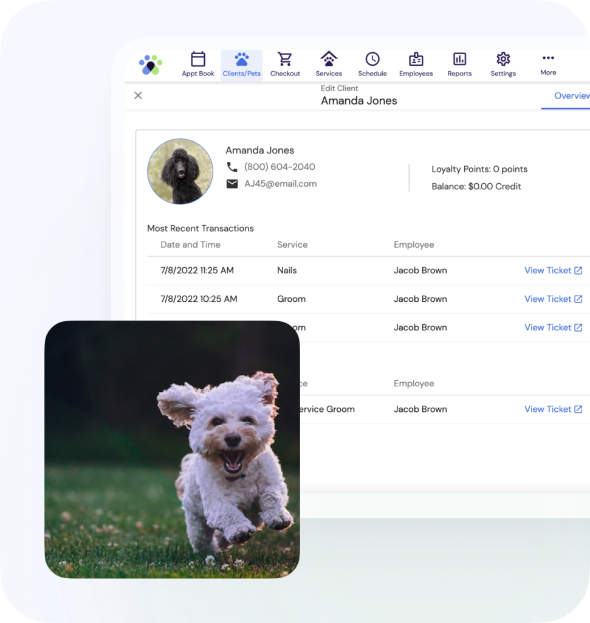Open the Employees badge icon

pos(416,60)
